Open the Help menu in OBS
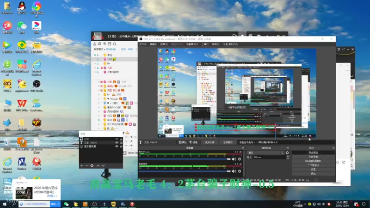 pos(216,44)
